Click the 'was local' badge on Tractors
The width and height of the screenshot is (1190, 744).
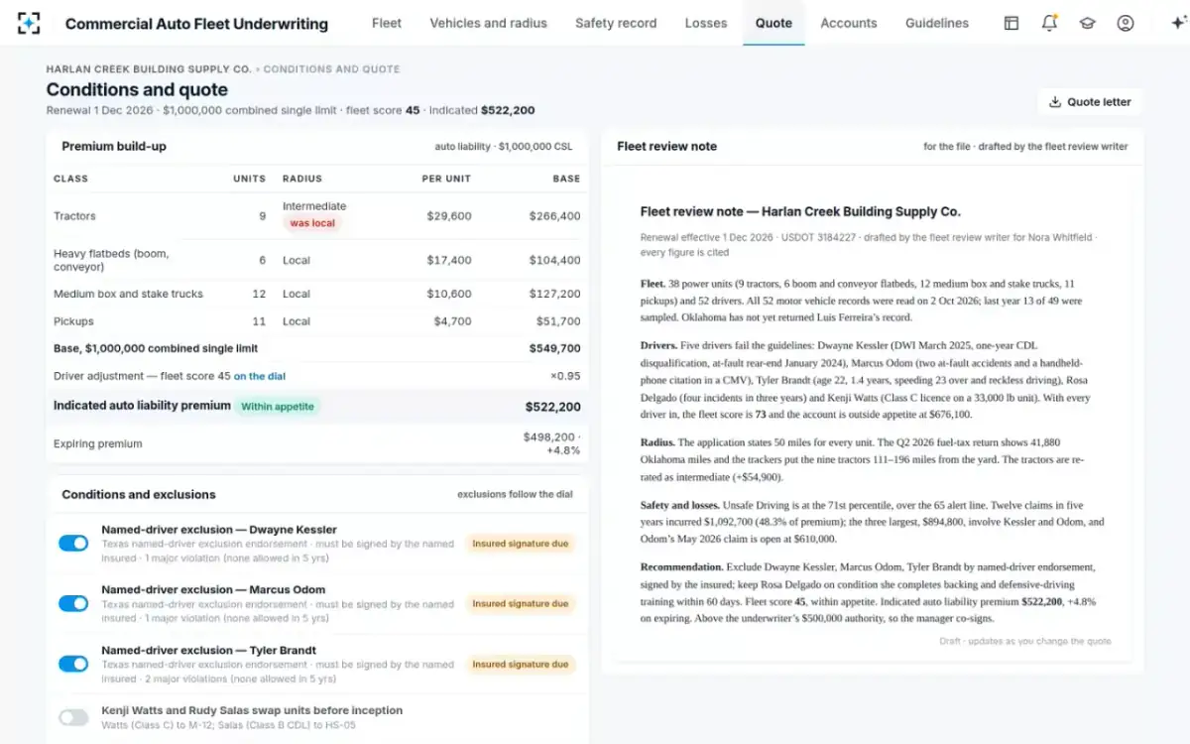312,223
